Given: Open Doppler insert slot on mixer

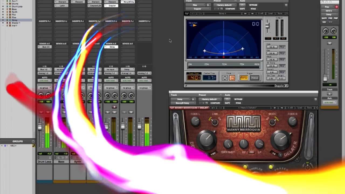Looking at the screenshot, I should tap(111, 5).
